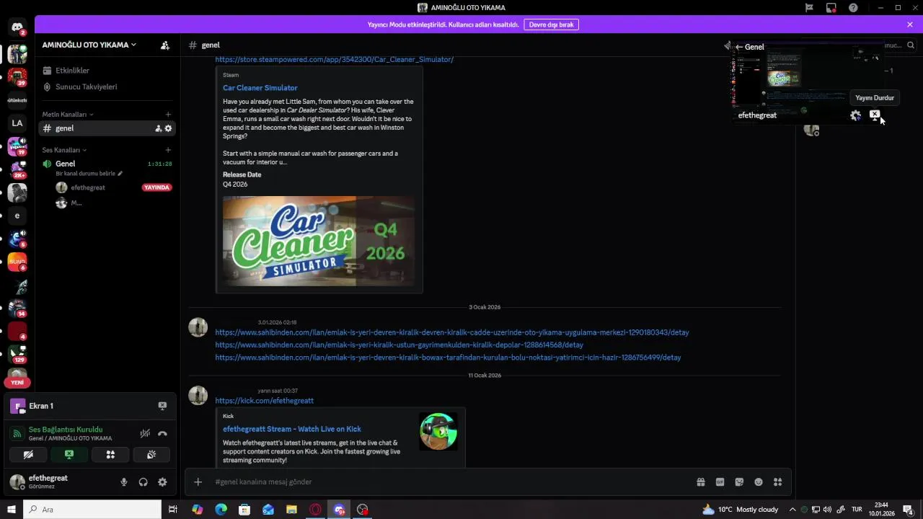Open weather widget 10°C Mostly cloudy
This screenshot has height=519, width=923.
(x=740, y=510)
